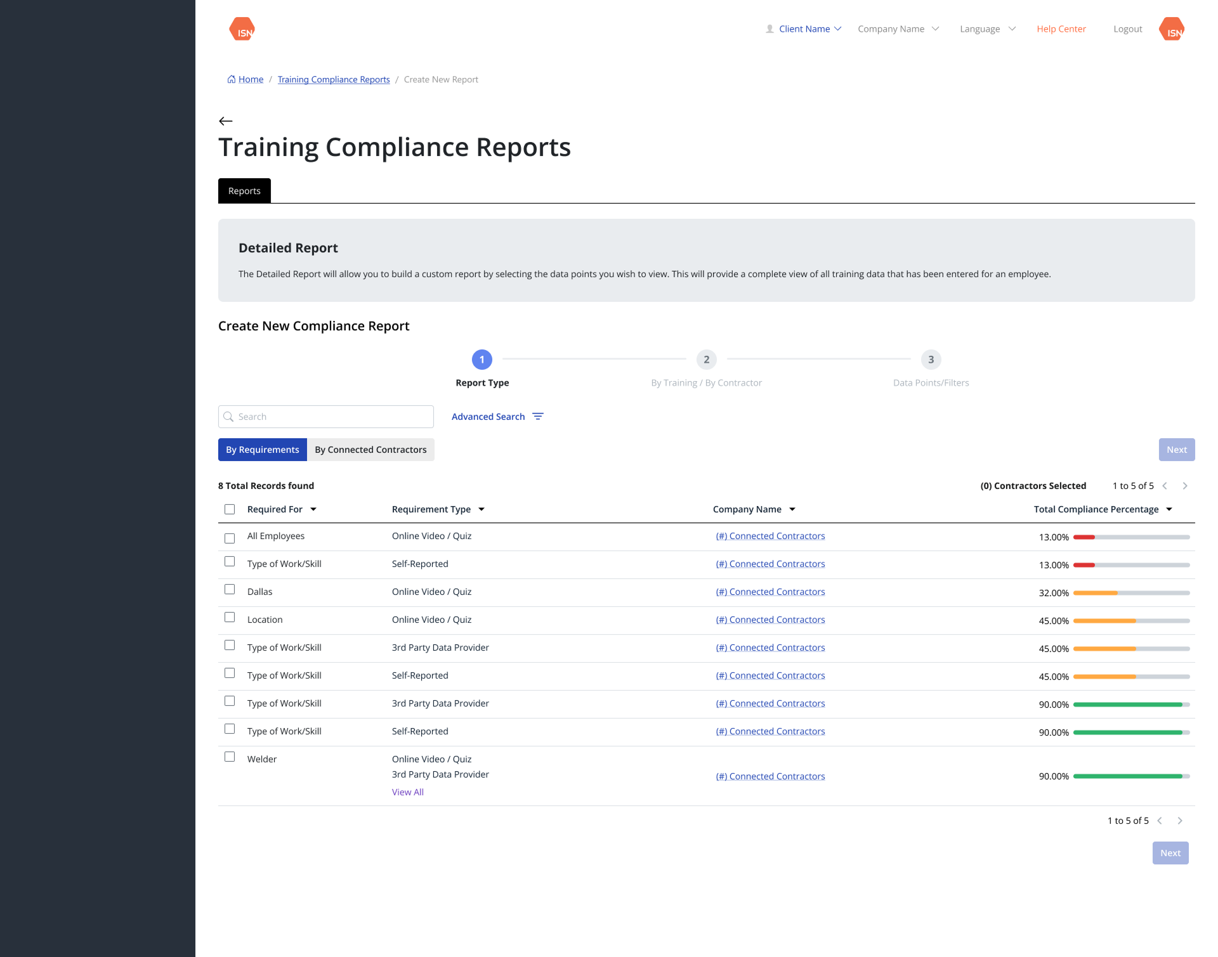This screenshot has width=1218, height=957.
Task: Check the Location row checkbox
Action: [x=230, y=617]
